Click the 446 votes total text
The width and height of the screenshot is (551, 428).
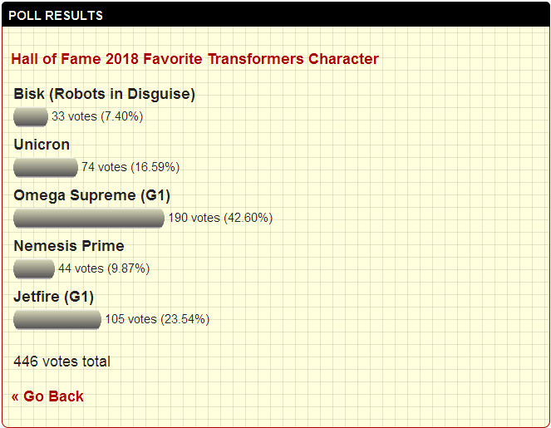coord(61,362)
